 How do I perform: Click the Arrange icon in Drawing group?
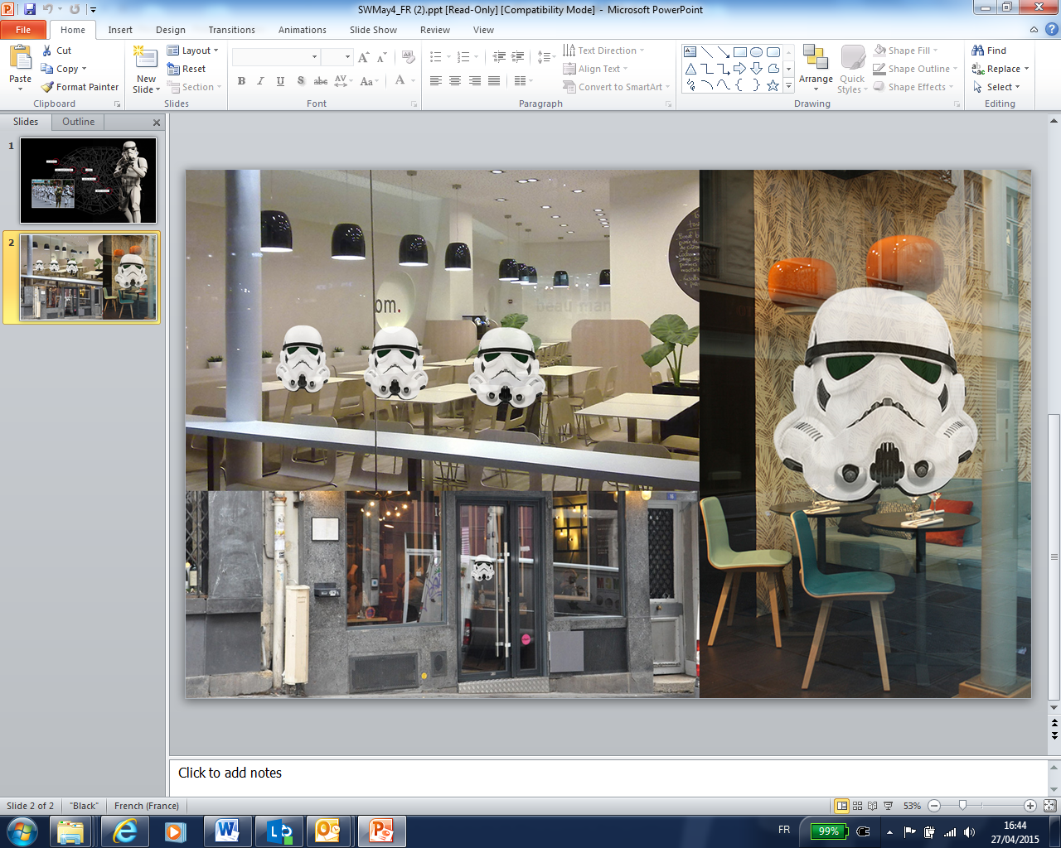[816, 68]
